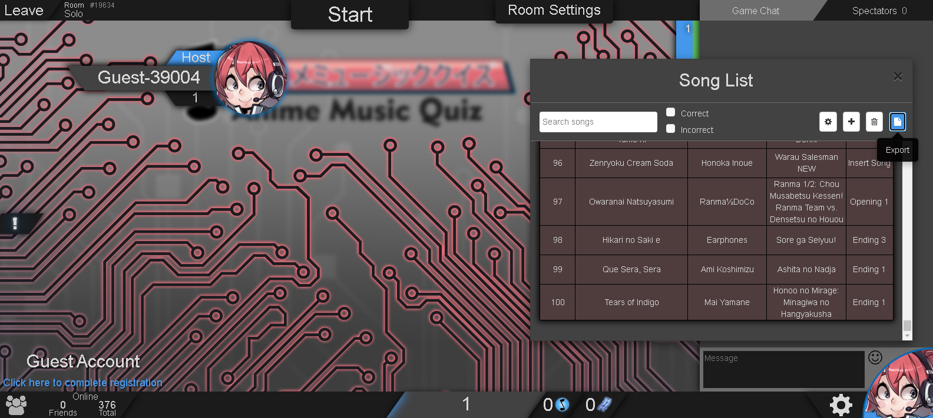The image size is (933, 418).
Task: Open the friends group icon
Action: pyautogui.click(x=16, y=404)
